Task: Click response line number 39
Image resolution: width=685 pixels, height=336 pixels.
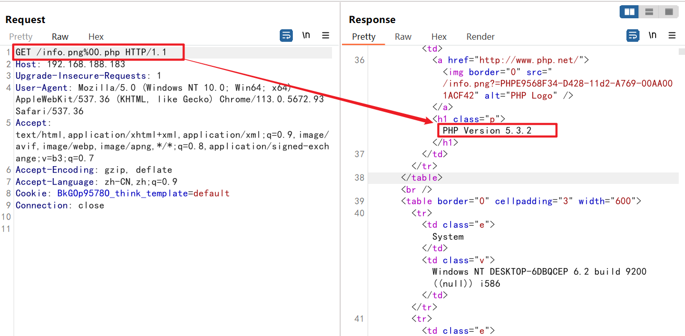Action: [x=359, y=201]
